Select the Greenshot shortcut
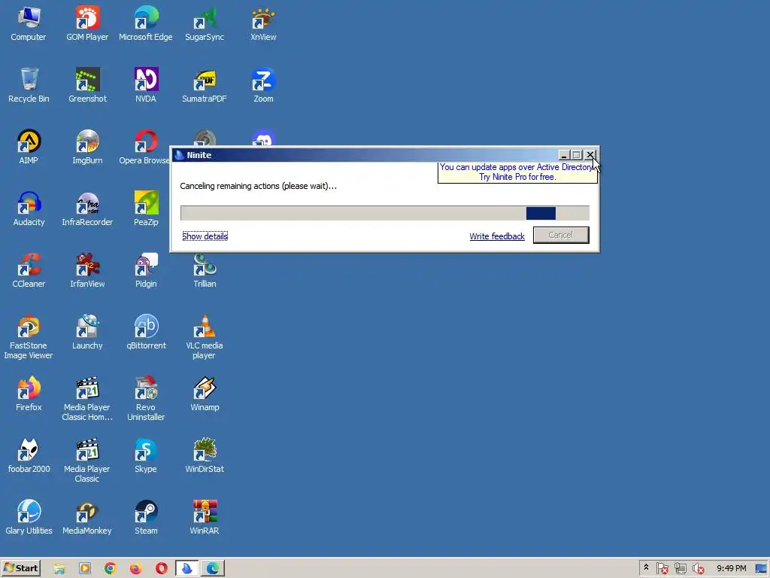 click(x=87, y=86)
